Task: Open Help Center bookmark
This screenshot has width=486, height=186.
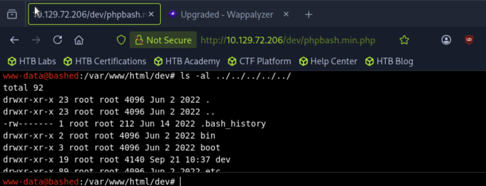Action: (x=328, y=62)
